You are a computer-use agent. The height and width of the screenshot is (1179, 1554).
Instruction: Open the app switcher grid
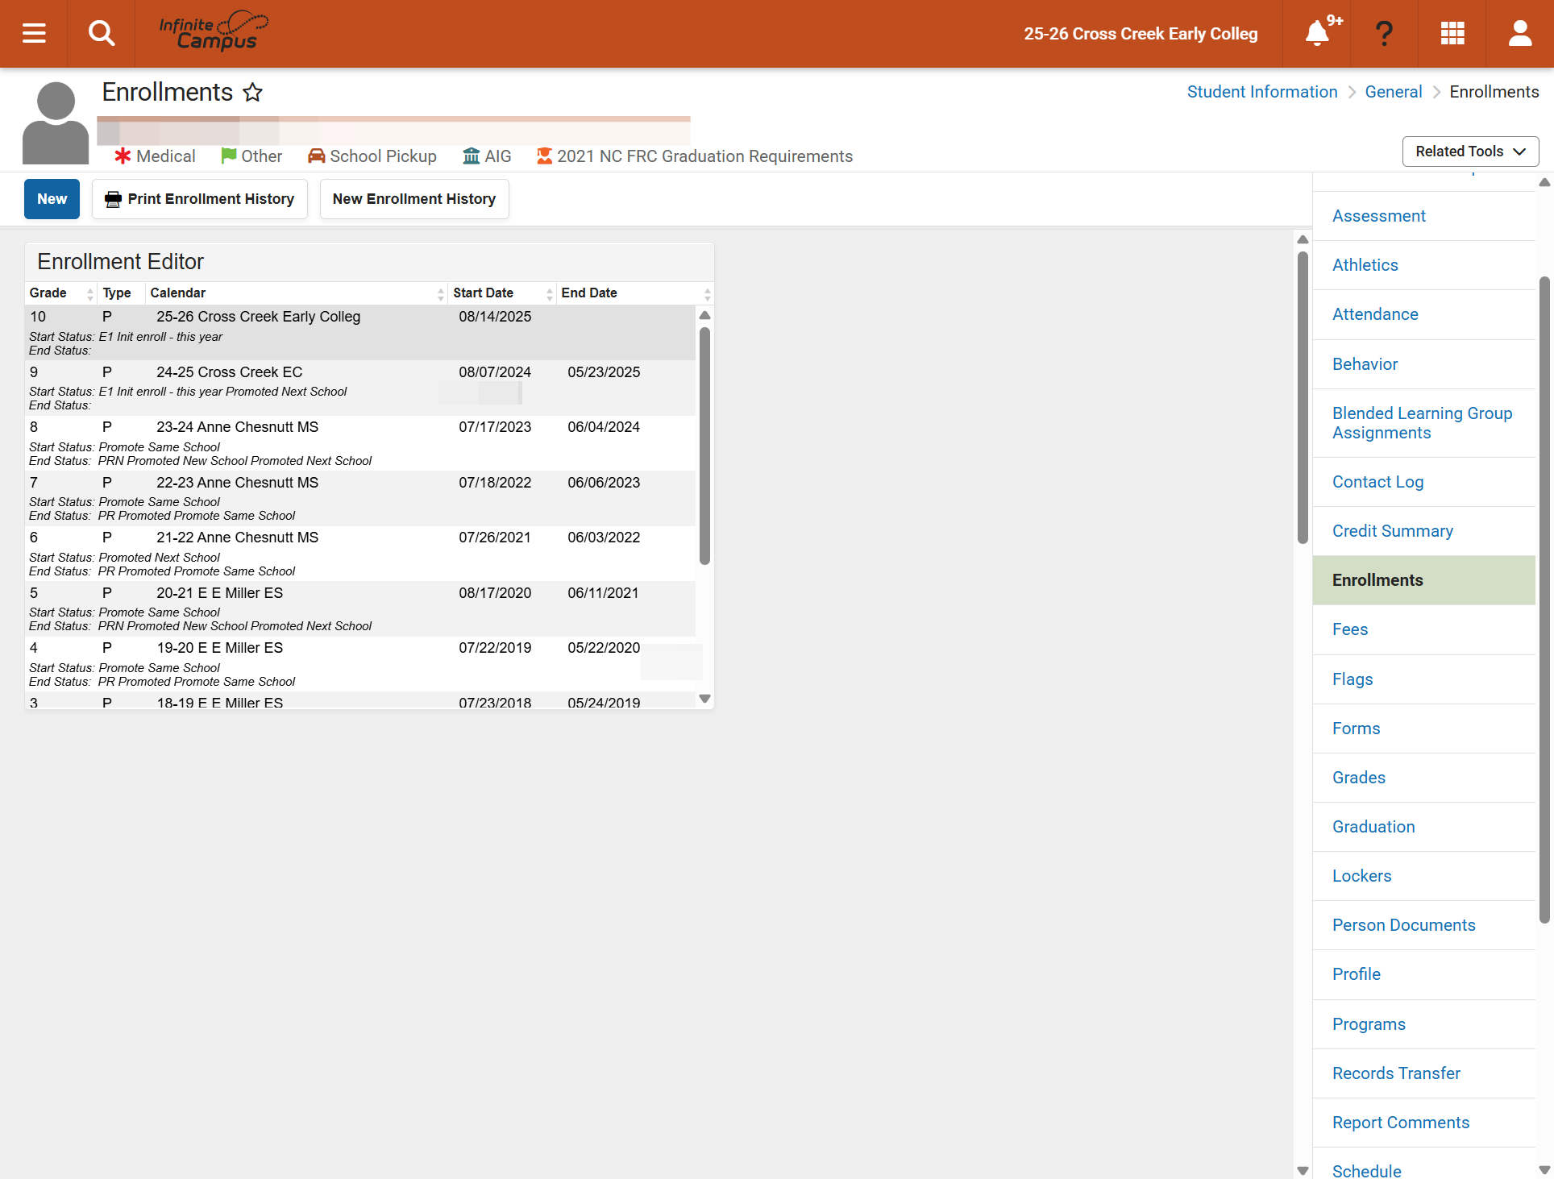coord(1452,33)
